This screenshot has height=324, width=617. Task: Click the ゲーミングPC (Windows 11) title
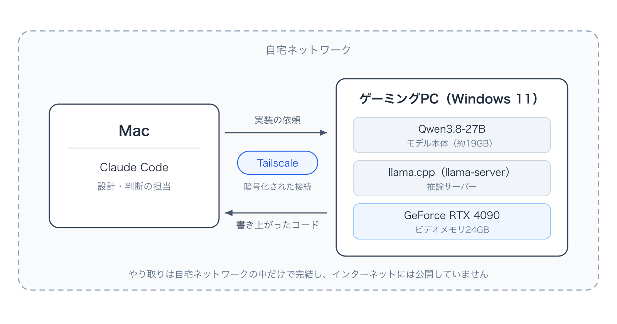[x=448, y=99]
